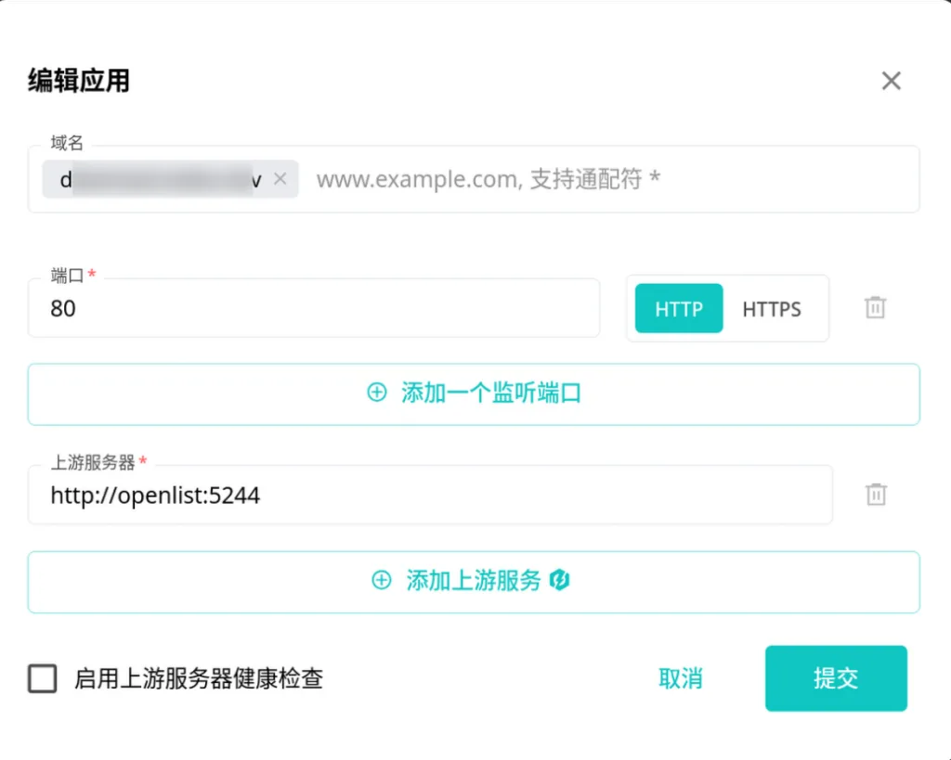The height and width of the screenshot is (760, 951).
Task: Click the green badge icon after 添加上游服务
Action: point(559,581)
